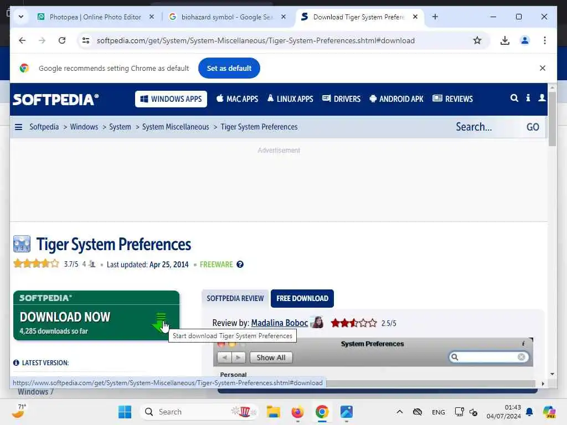This screenshot has width=567, height=425.
Task: Click the System Miscellaneous breadcrumb link
Action: pyautogui.click(x=176, y=127)
